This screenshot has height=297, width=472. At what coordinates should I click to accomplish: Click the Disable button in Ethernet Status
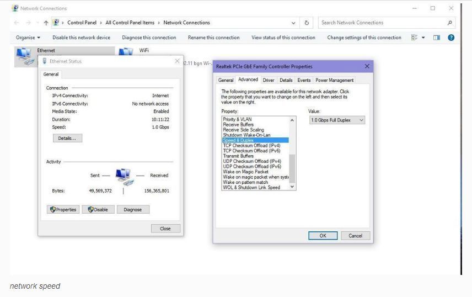(x=98, y=210)
